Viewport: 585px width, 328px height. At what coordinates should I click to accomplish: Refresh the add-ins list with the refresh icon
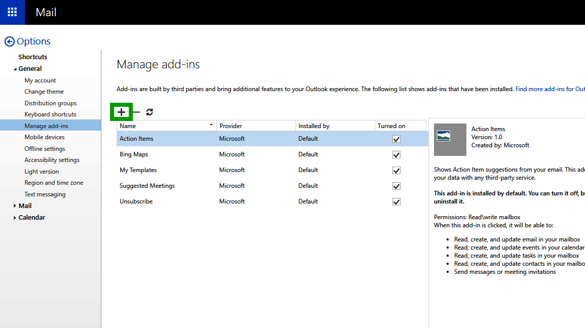149,111
